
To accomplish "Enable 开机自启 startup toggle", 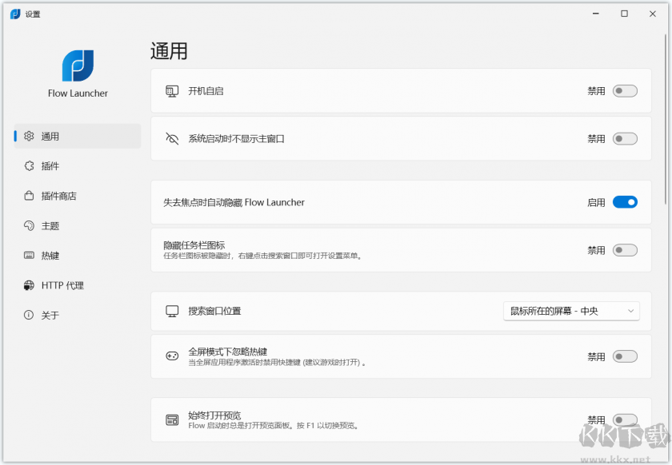I will coord(624,91).
